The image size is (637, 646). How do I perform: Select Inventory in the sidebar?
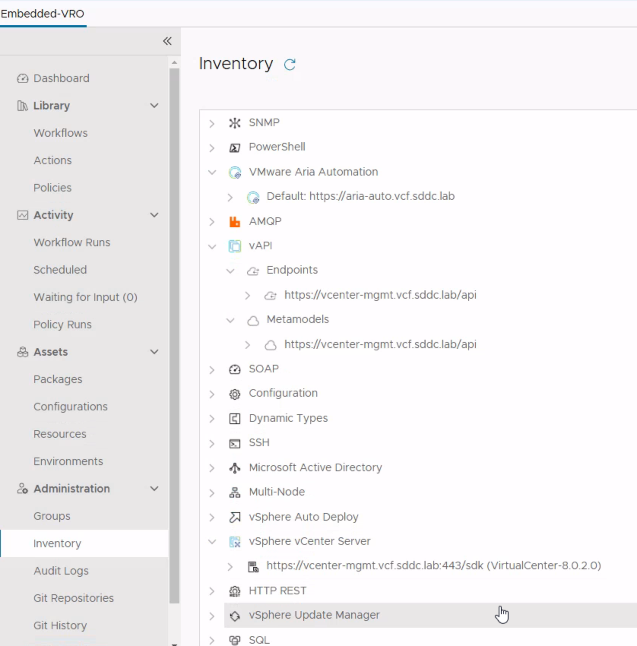pos(84,543)
